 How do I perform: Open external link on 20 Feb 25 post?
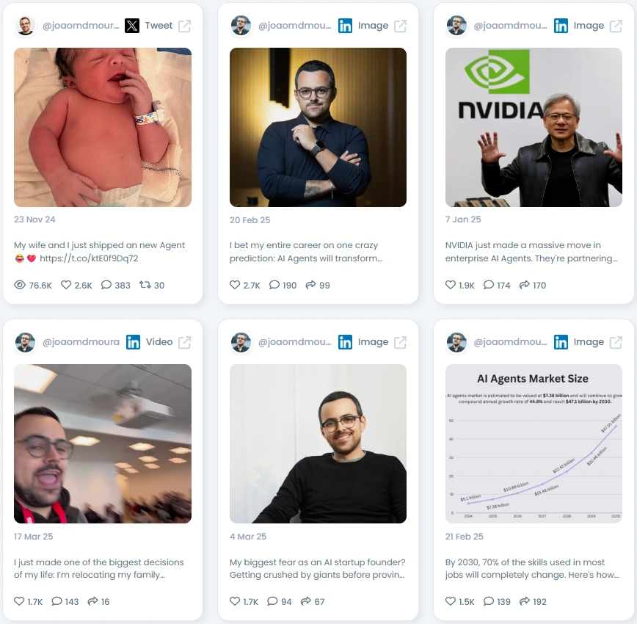coord(400,26)
